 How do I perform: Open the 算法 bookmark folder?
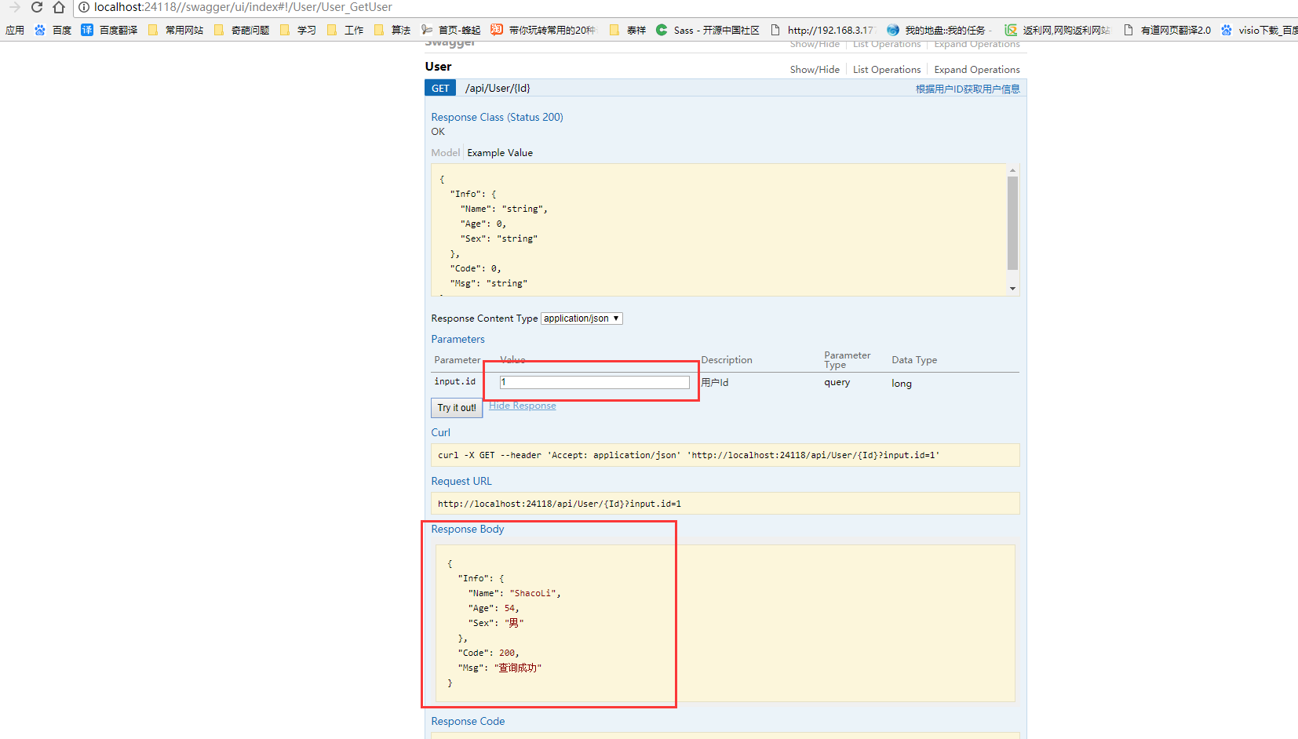click(x=392, y=30)
